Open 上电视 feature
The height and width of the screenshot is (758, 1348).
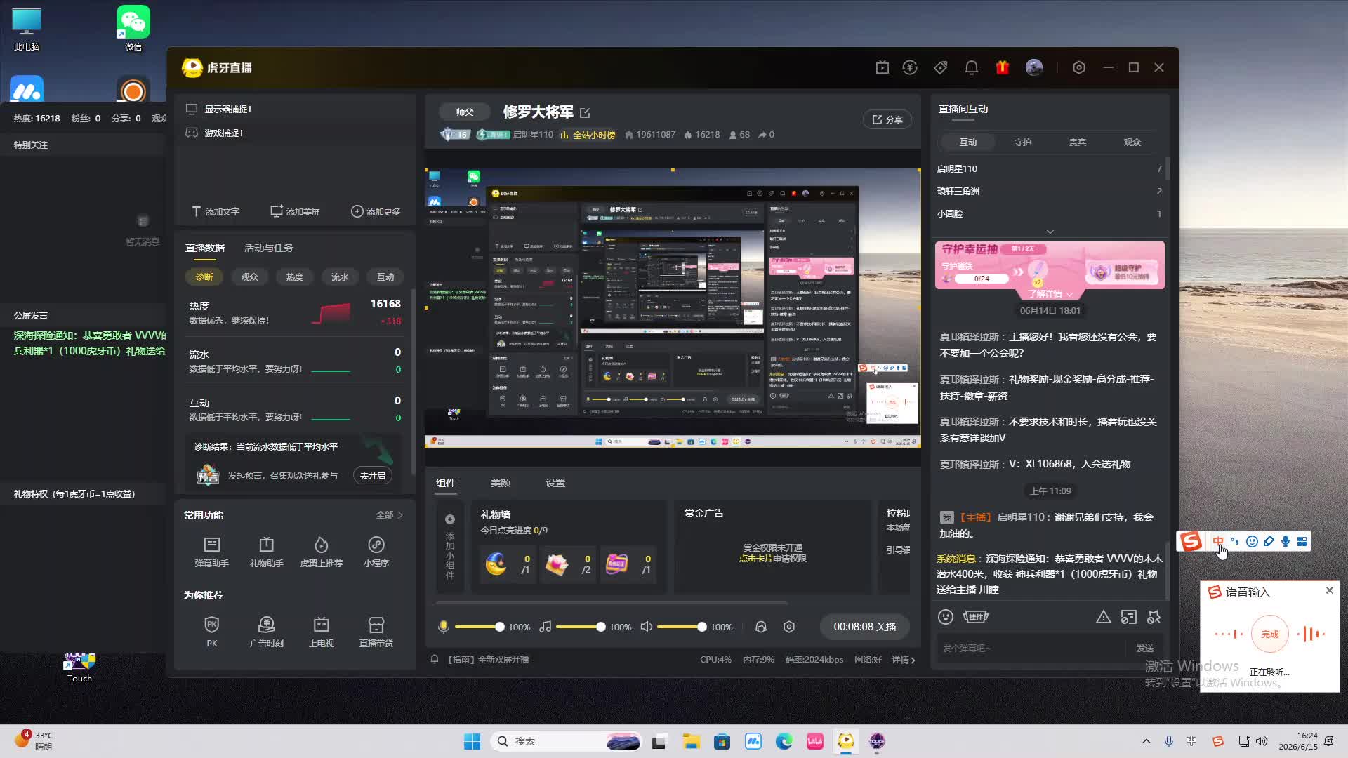tap(321, 632)
